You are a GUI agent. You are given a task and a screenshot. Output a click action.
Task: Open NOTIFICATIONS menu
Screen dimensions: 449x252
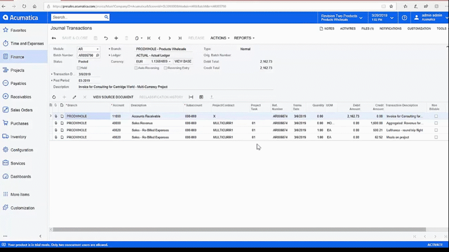point(390,29)
